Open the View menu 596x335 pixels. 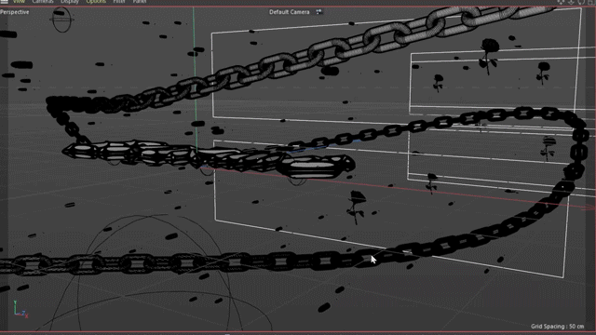tap(19, 2)
